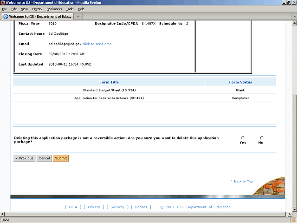Select the No radio button
The image size is (297, 223).
(x=262, y=138)
